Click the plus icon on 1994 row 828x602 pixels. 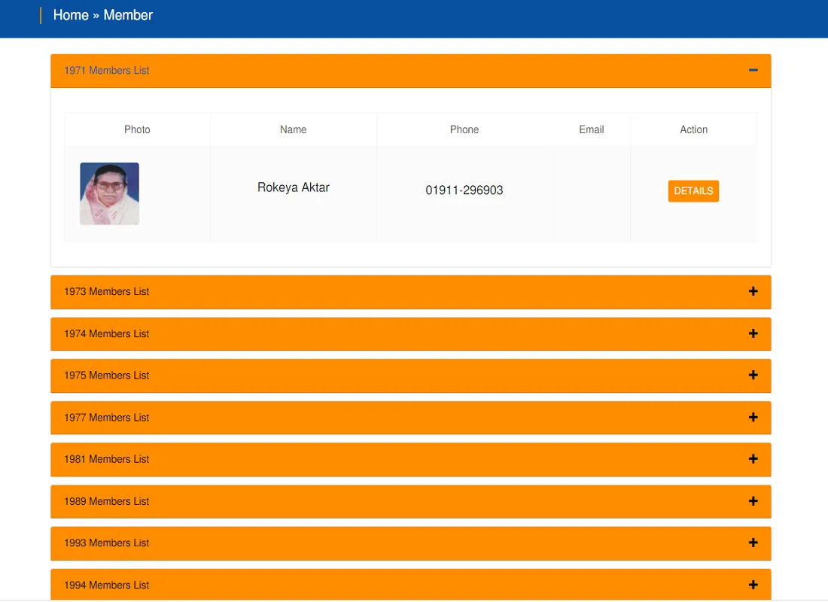(x=753, y=585)
